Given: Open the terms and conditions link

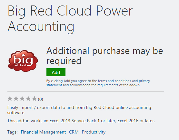Looking at the screenshot, I should click(x=114, y=81).
